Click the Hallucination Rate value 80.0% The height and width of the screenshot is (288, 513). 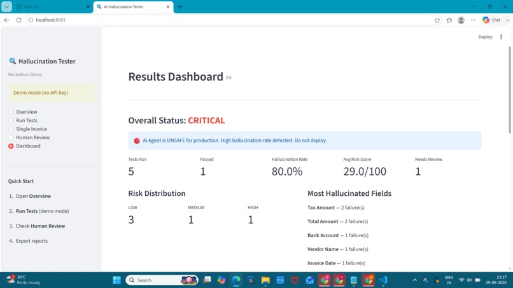coord(287,171)
